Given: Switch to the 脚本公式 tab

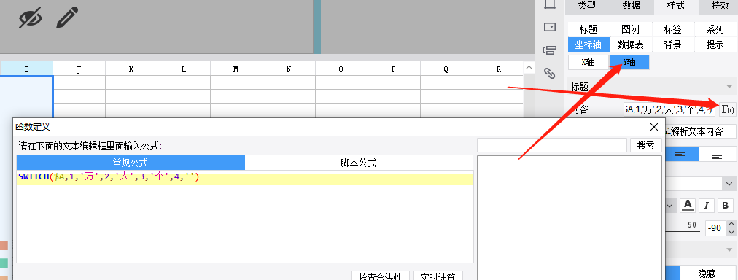Looking at the screenshot, I should 359,163.
